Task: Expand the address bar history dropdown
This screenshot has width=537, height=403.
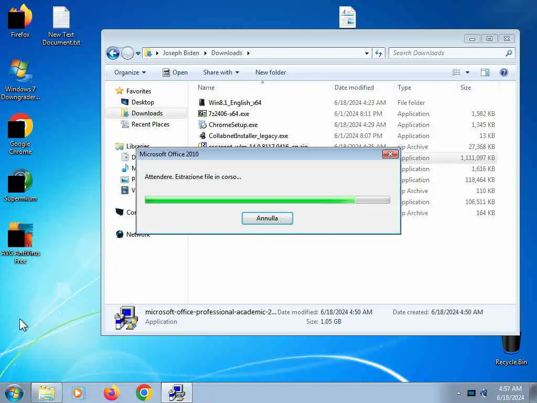Action: click(367, 53)
